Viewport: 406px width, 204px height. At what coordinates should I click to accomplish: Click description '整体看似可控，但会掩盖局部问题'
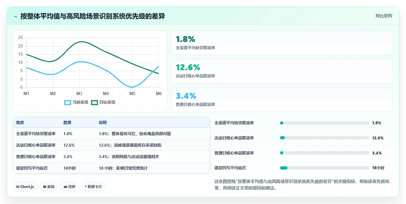click(141, 134)
